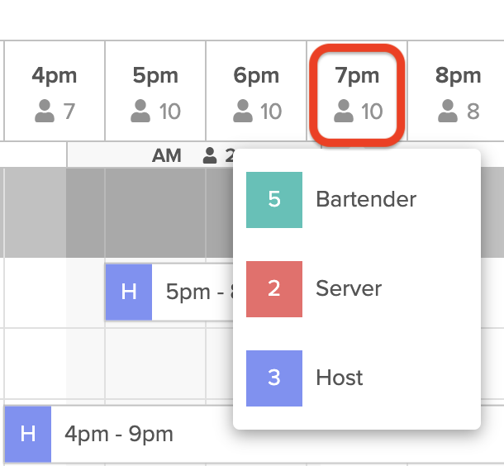Image resolution: width=504 pixels, height=466 pixels.
Task: Click the person icon under 7pm
Action: click(344, 111)
